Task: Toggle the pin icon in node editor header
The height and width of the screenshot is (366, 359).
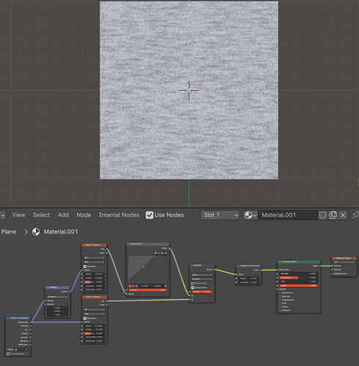Action: click(355, 215)
